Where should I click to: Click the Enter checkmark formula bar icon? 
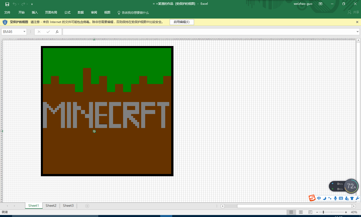click(x=48, y=32)
